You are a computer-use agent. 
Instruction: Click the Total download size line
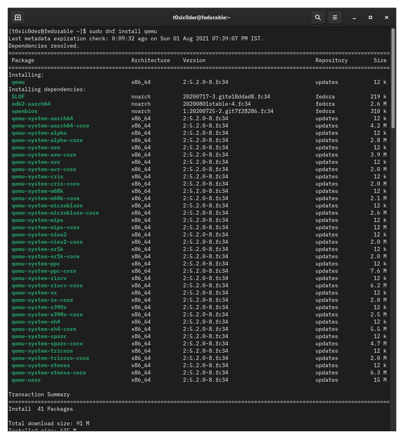(x=49, y=424)
